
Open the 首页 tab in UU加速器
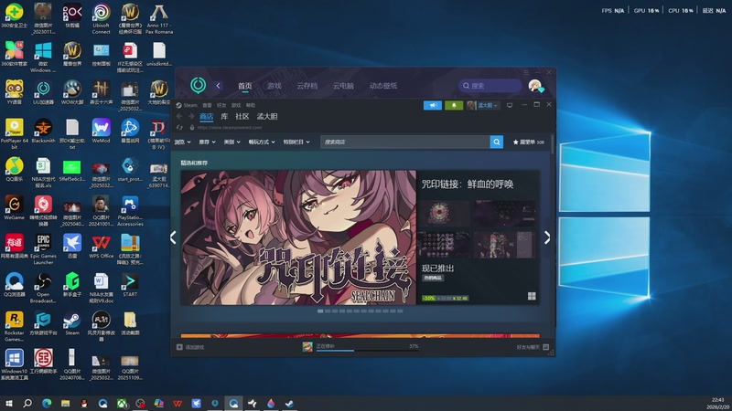coord(244,86)
